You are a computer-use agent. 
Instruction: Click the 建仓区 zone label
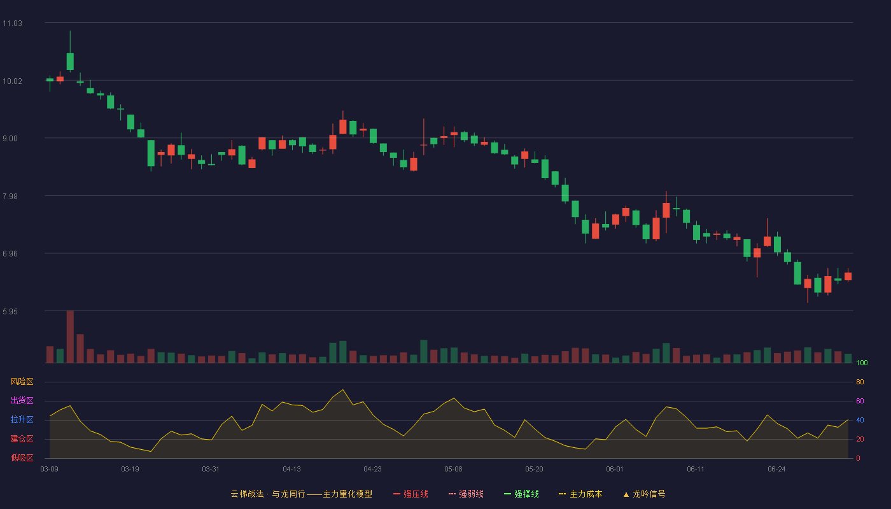click(x=22, y=439)
